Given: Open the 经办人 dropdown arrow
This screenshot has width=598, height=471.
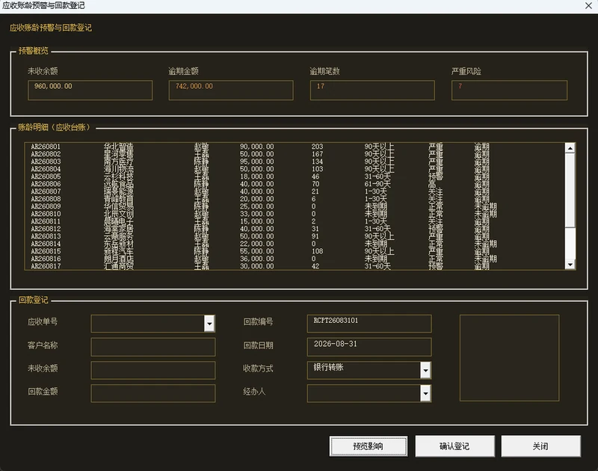Looking at the screenshot, I should click(x=425, y=393).
